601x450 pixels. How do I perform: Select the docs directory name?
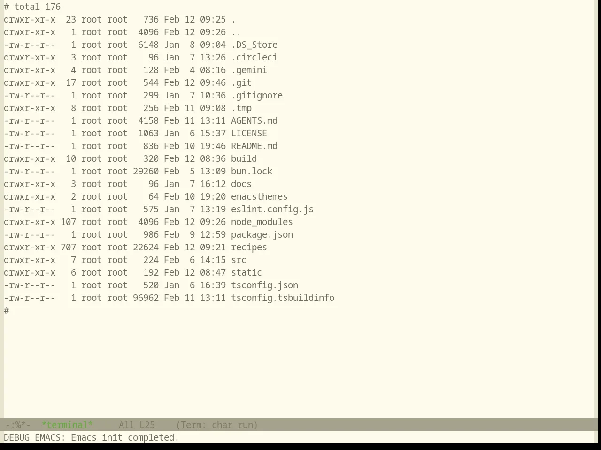point(241,184)
